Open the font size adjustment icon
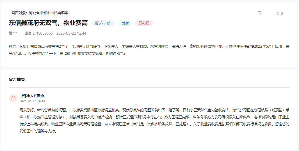Screen dimensions: 299x151 point(260,13)
